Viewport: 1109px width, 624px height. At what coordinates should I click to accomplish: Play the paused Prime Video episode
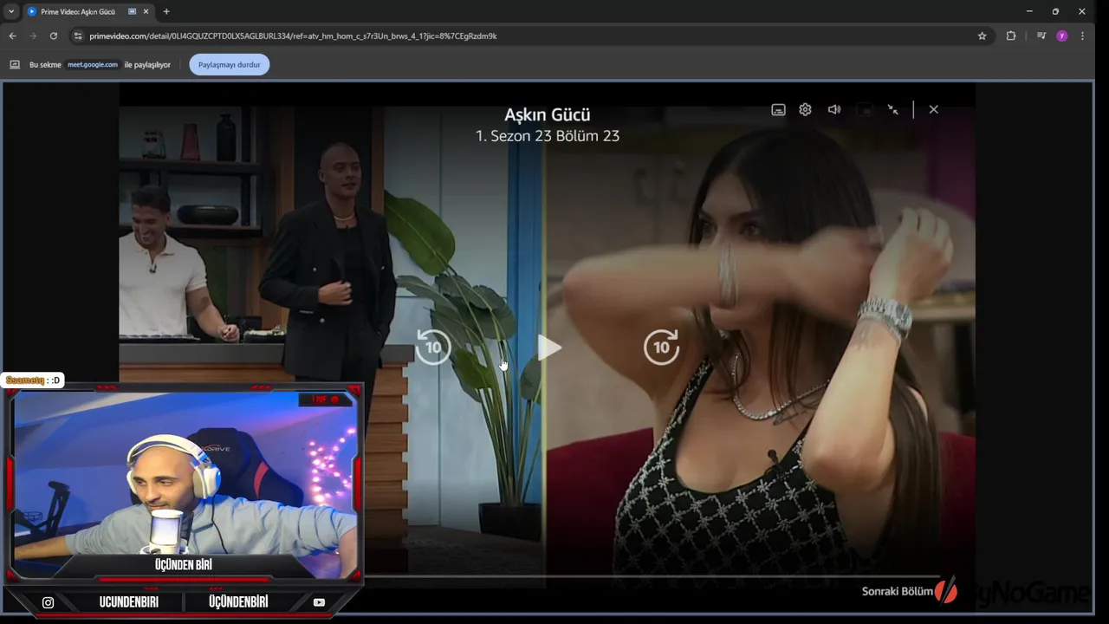pyautogui.click(x=549, y=348)
